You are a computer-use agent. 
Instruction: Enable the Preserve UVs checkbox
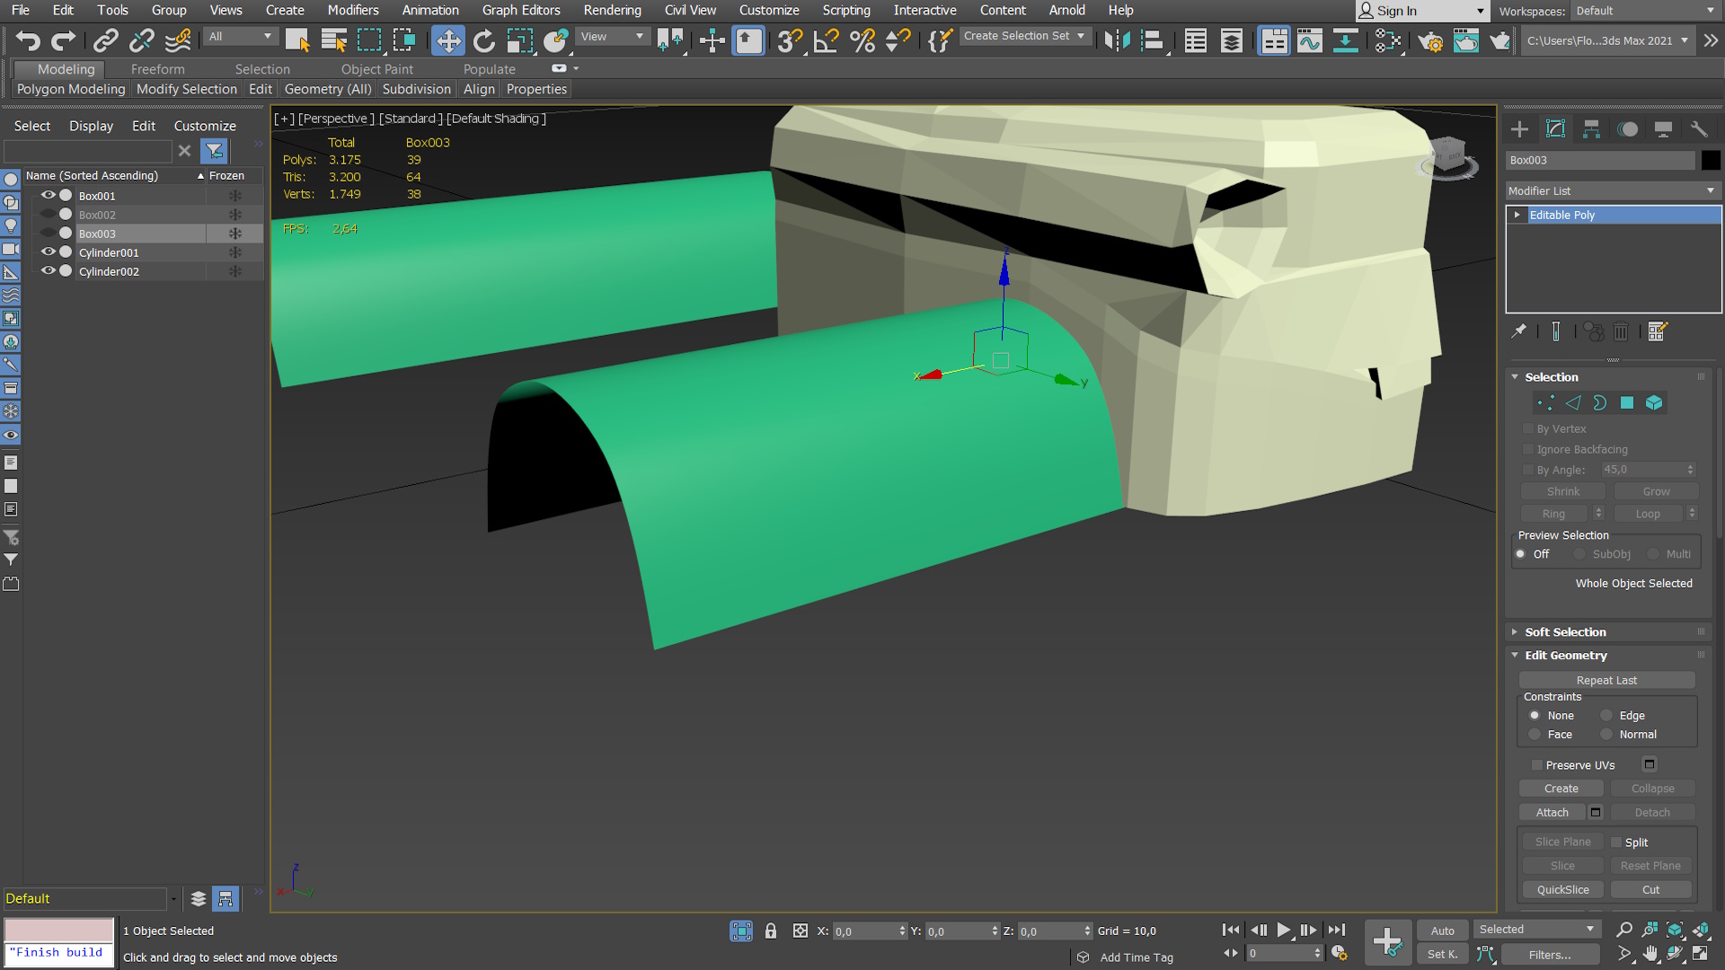1537,765
